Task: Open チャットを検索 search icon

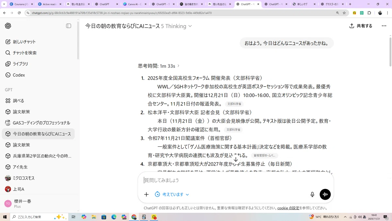Action: [x=8, y=53]
